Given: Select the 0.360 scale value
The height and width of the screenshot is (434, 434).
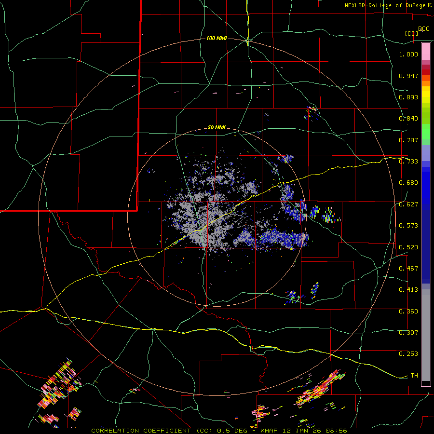Looking at the screenshot, I should 408,311.
